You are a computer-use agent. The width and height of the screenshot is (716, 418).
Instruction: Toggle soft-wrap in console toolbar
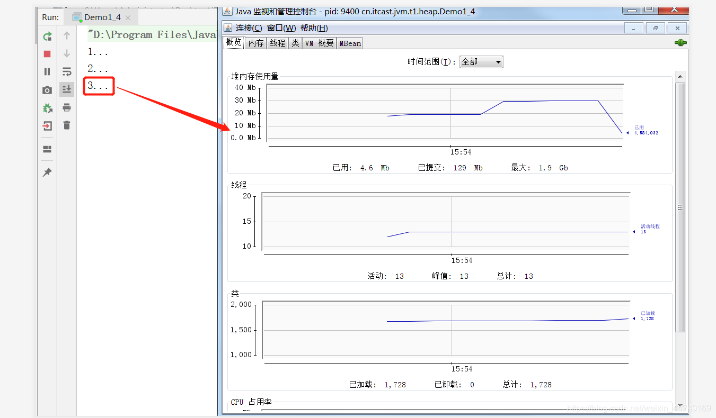point(67,71)
